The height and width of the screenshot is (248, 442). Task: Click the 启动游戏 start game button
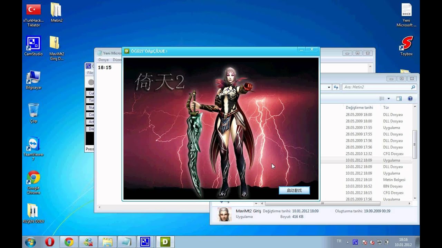(294, 190)
